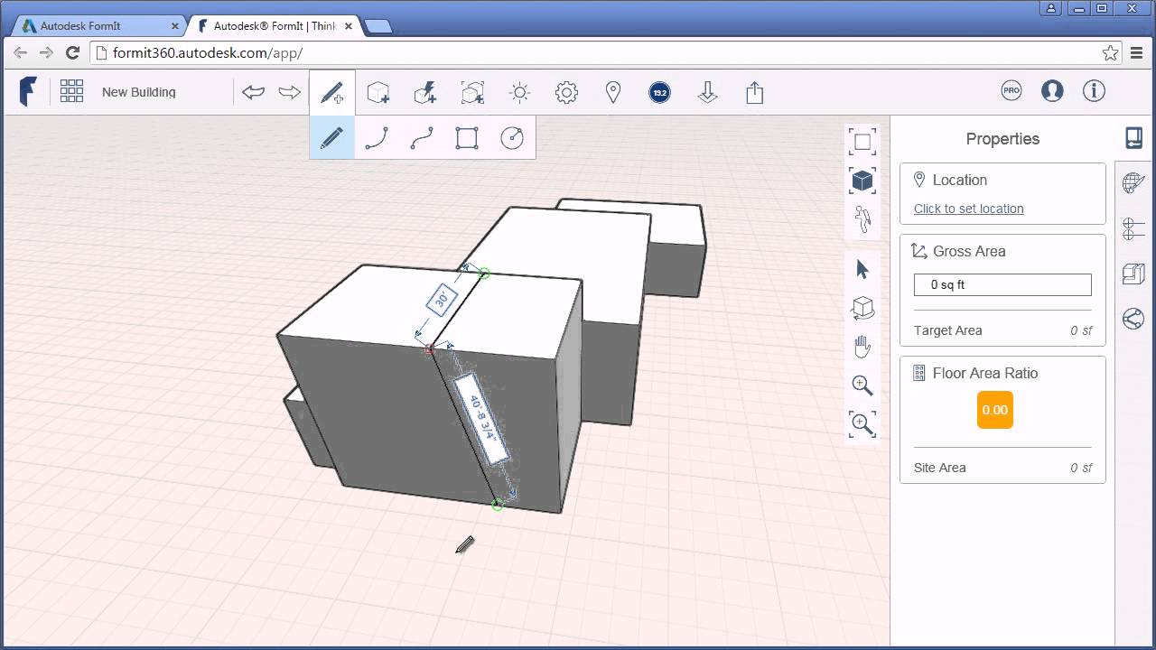Select the Circle sketch tool
This screenshot has height=650, width=1156.
[512, 137]
